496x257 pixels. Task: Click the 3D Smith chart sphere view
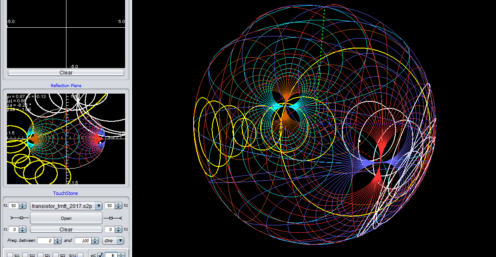[315, 125]
